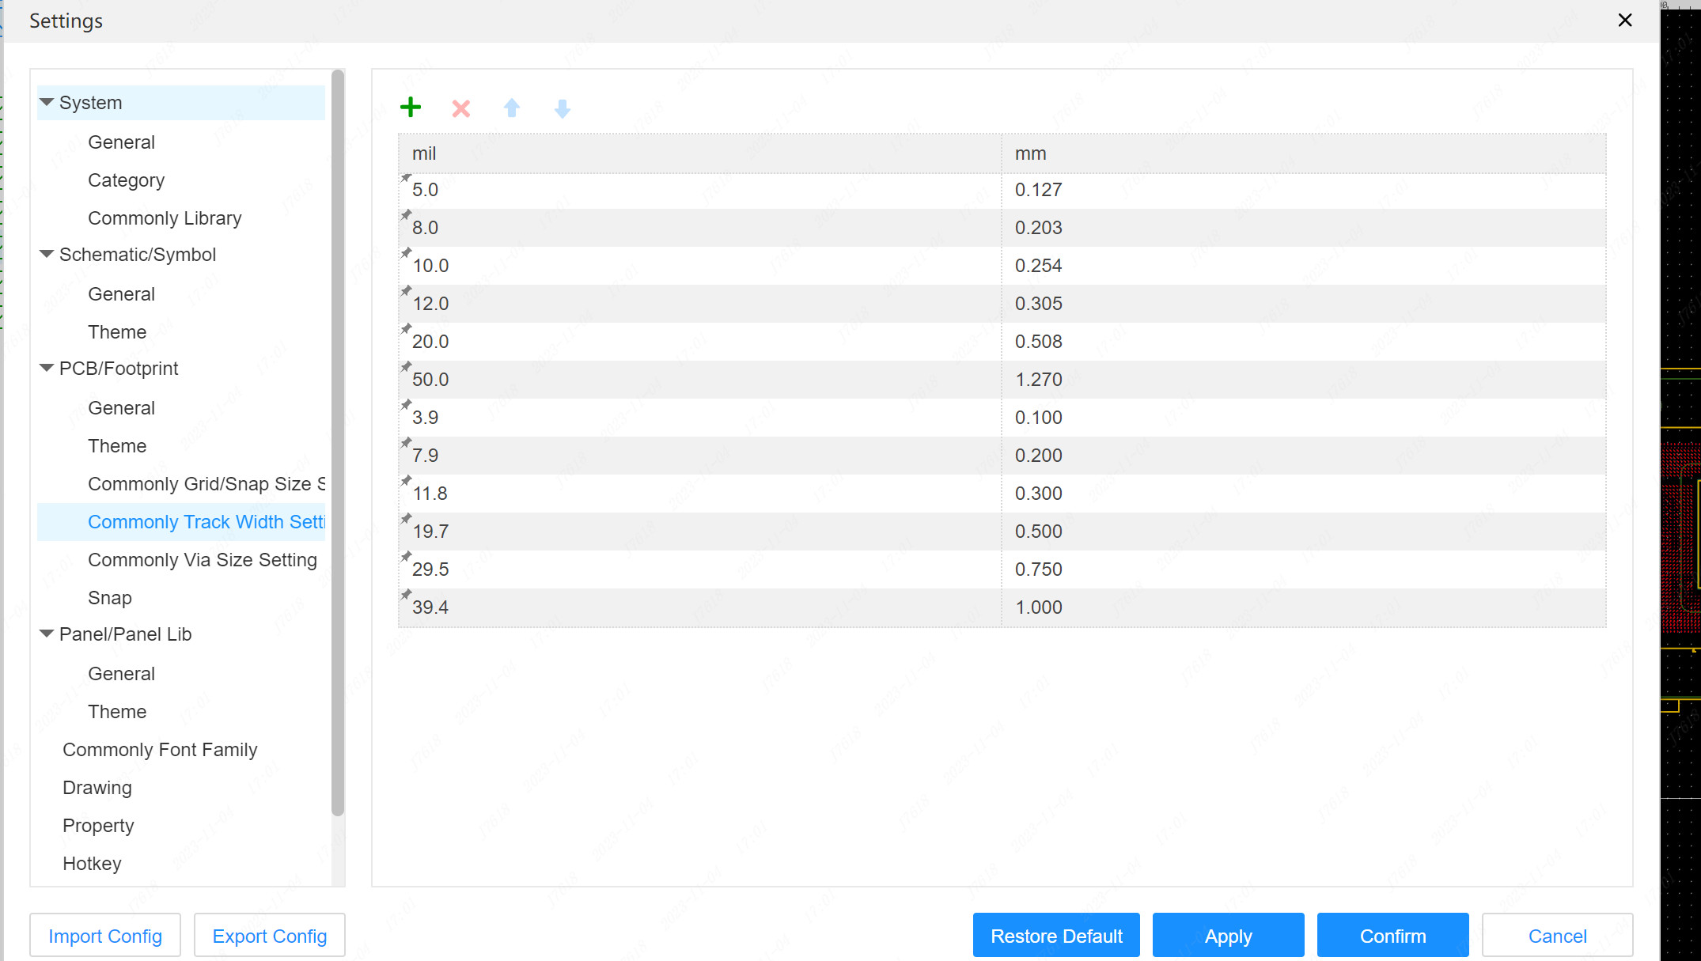Select the 0.100 mm cell

1304,418
